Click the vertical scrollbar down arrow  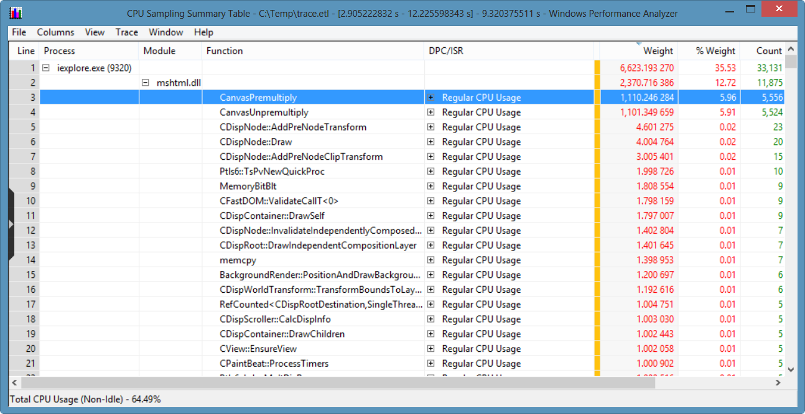coord(791,369)
